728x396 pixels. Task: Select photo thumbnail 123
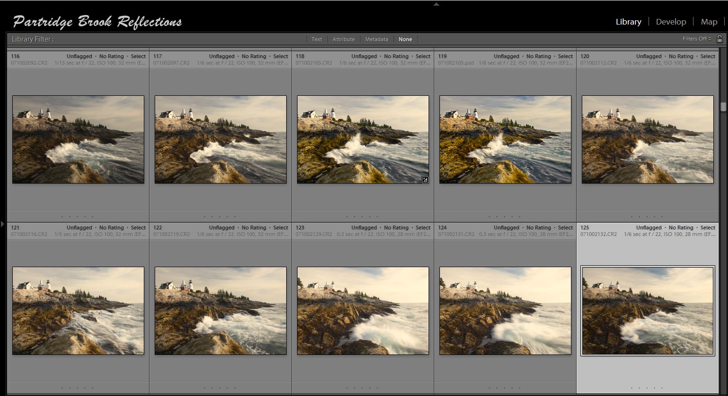click(363, 311)
